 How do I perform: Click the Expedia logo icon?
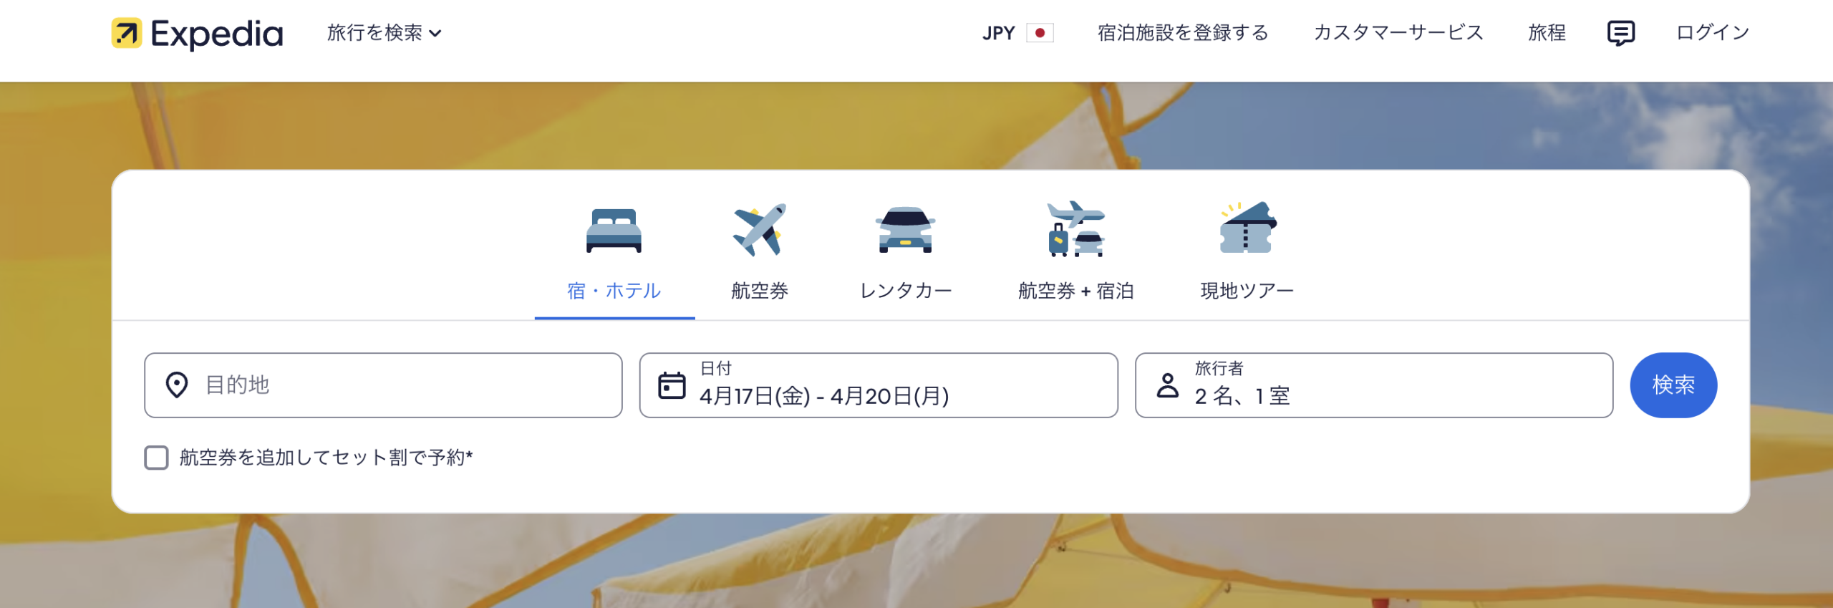pyautogui.click(x=127, y=33)
